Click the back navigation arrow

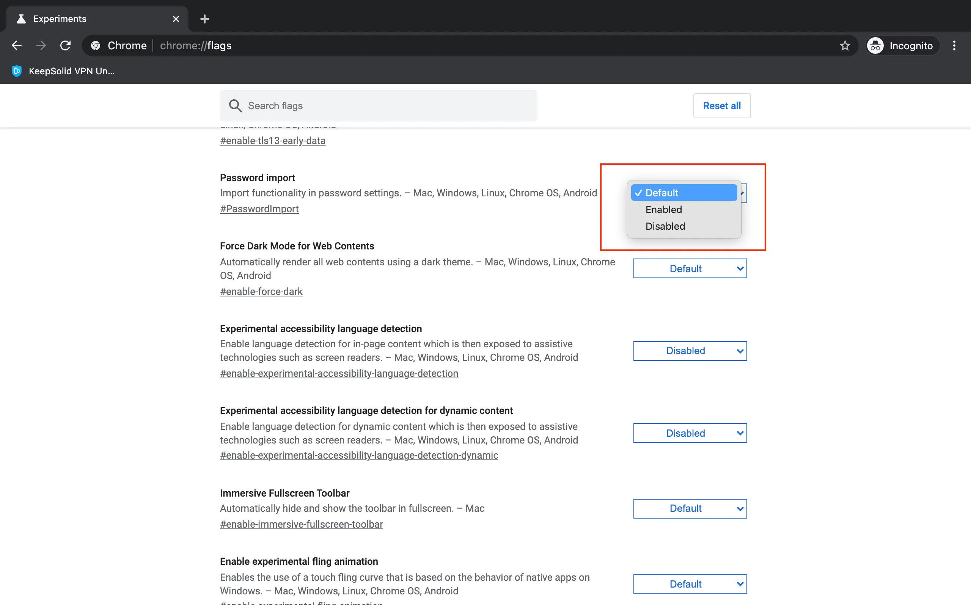[16, 45]
